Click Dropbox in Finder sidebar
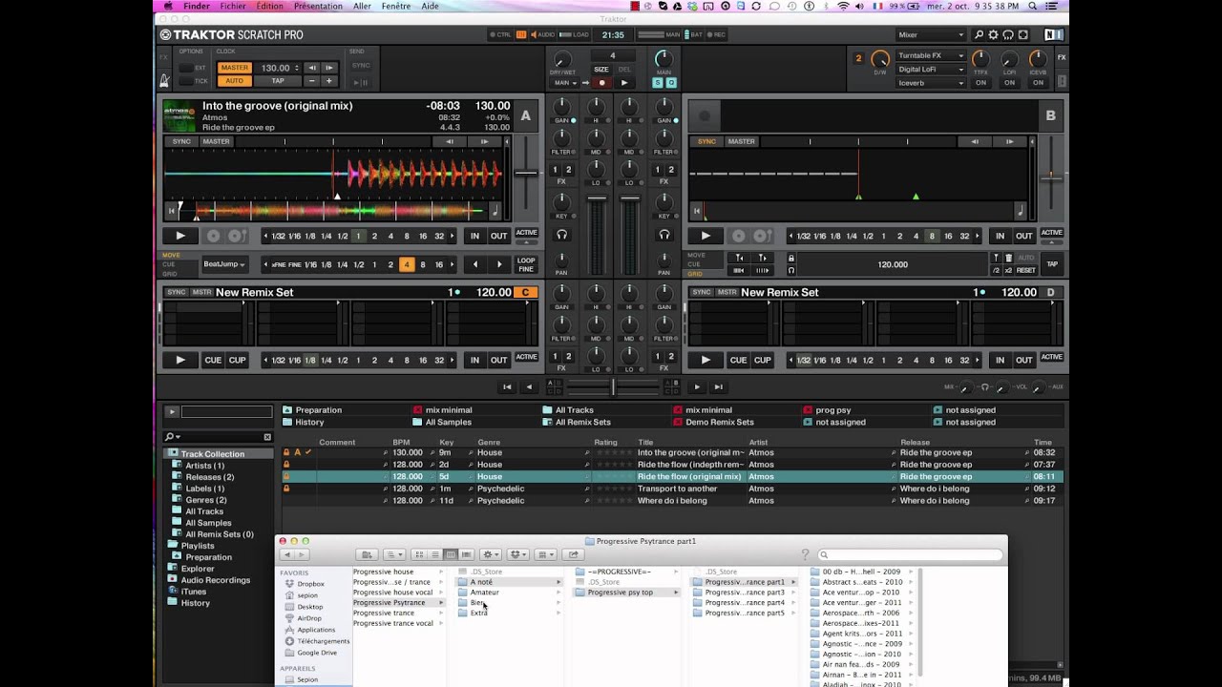 310,584
